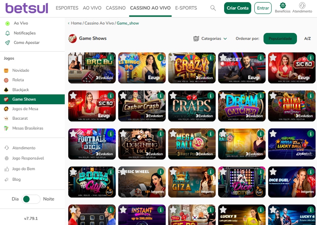Image resolution: width=317 pixels, height=225 pixels.
Task: Open the Notificações bell icon
Action: (x=7, y=33)
